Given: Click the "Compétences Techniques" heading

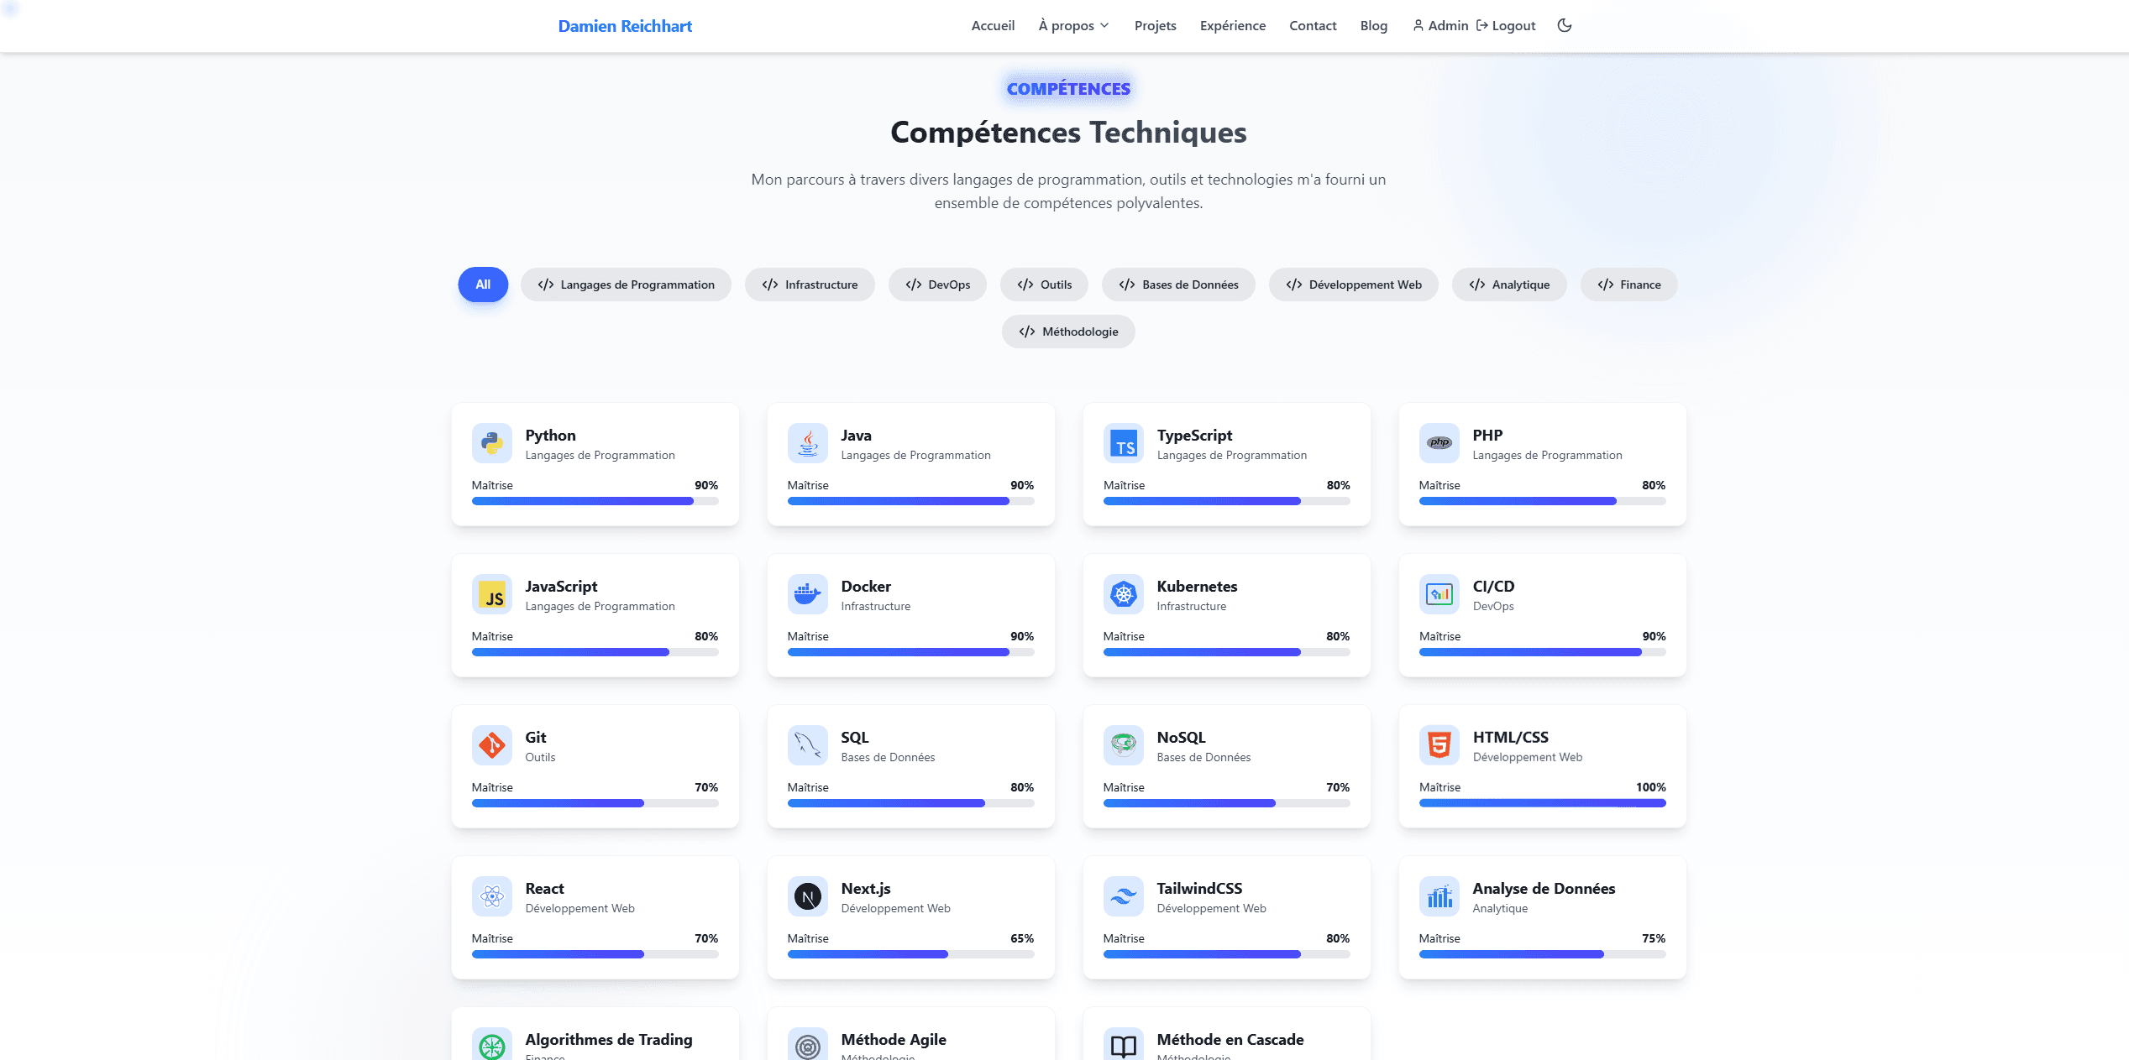Looking at the screenshot, I should pyautogui.click(x=1068, y=132).
